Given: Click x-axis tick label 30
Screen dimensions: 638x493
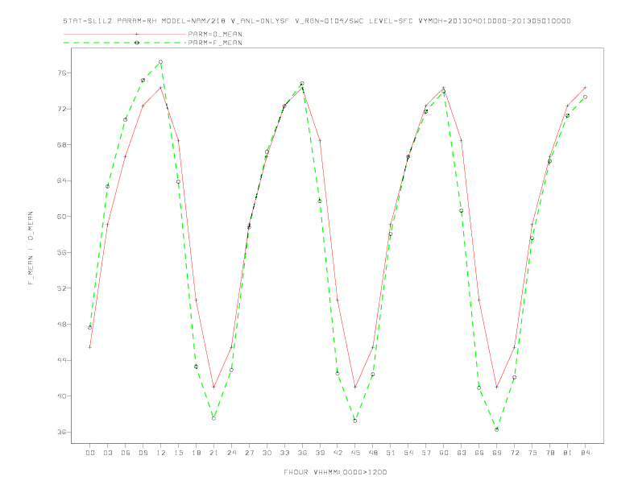Looking at the screenshot, I should point(267,453).
